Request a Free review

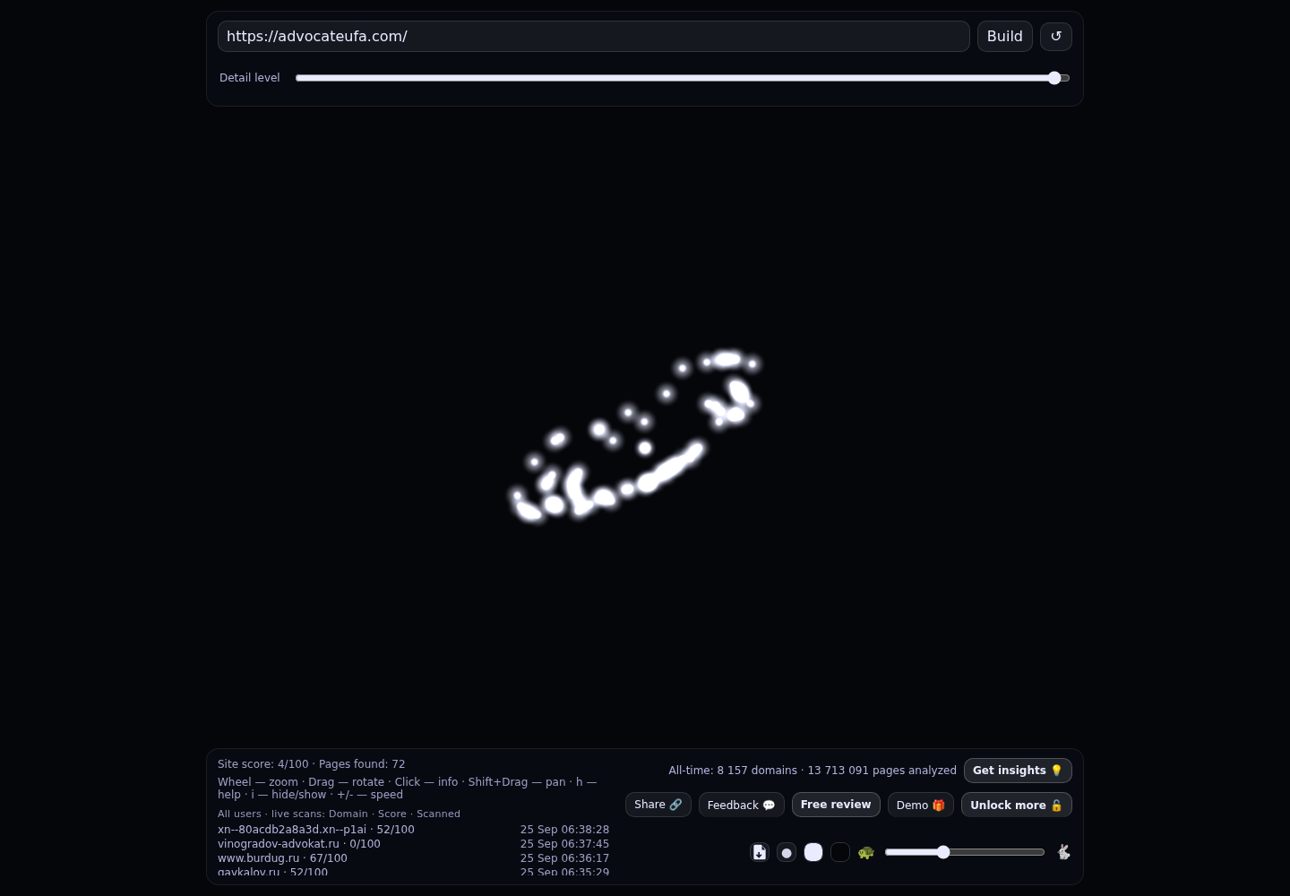(836, 805)
